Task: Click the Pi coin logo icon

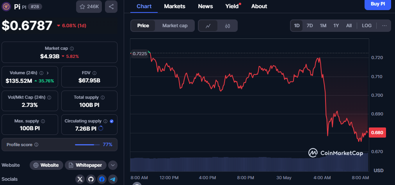Action: [6, 7]
